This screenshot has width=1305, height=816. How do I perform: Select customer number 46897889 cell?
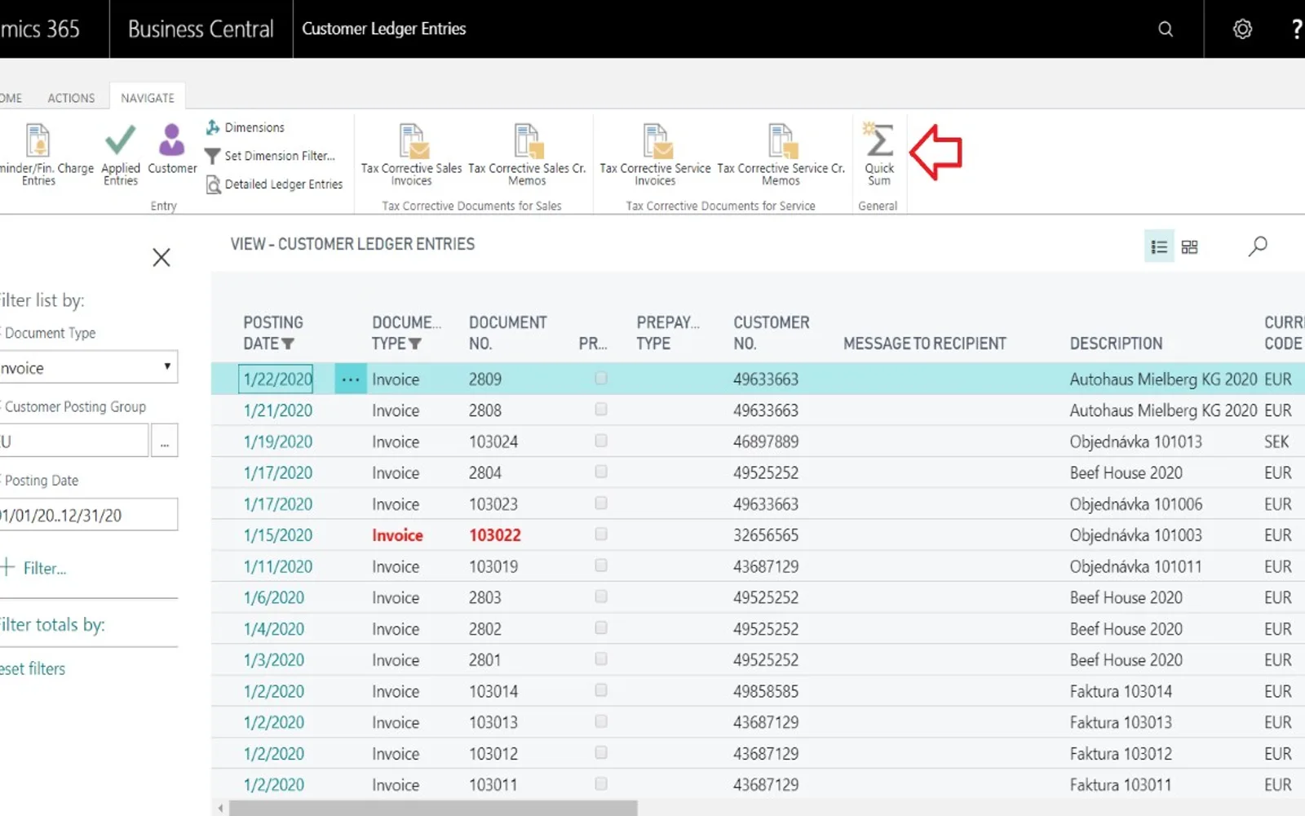point(766,441)
